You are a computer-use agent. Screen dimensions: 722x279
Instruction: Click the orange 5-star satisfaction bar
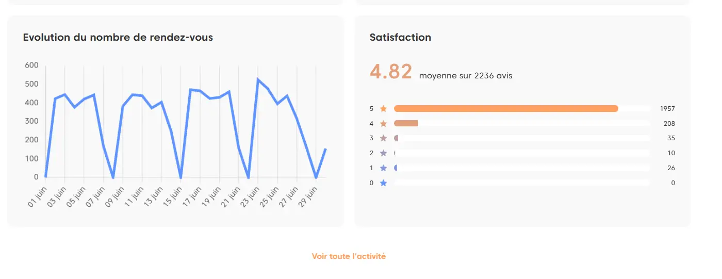(x=505, y=109)
